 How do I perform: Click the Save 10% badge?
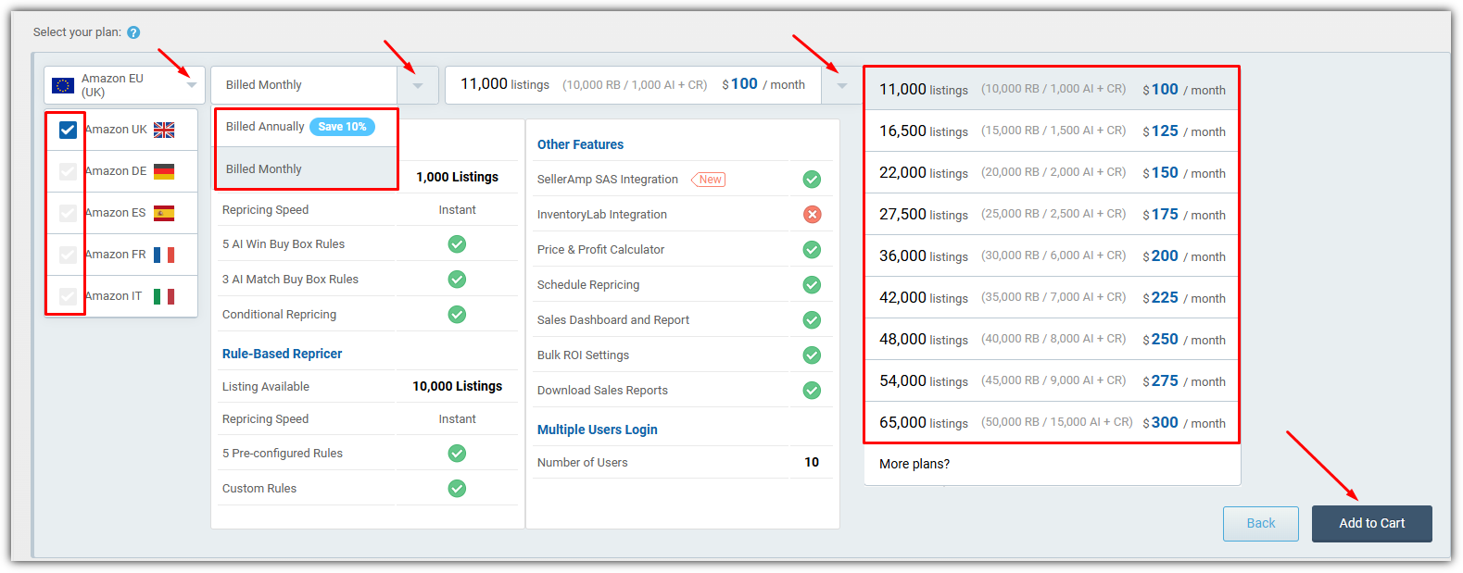click(x=342, y=127)
